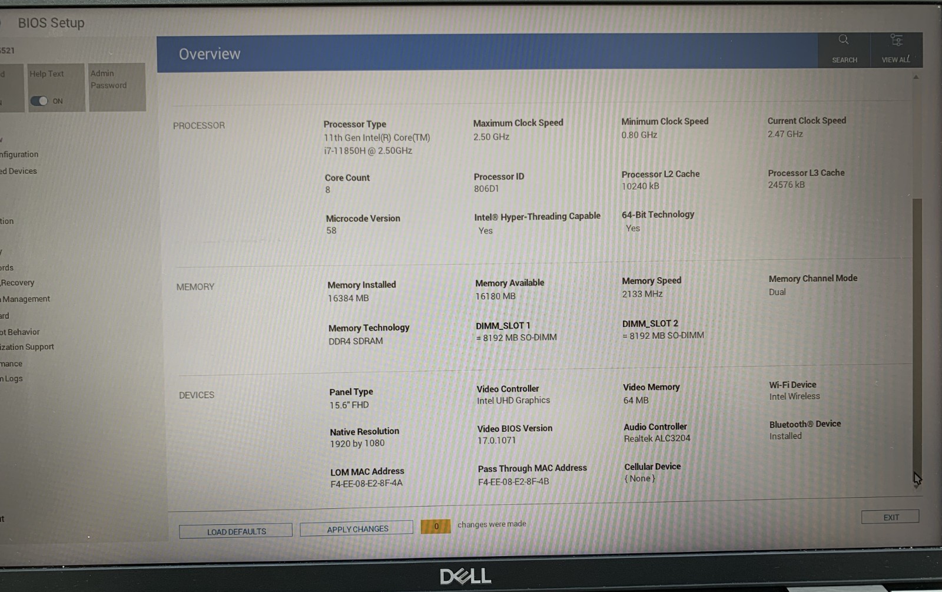The image size is (942, 592).
Task: Turn off the Help Text switch
Action: point(39,101)
